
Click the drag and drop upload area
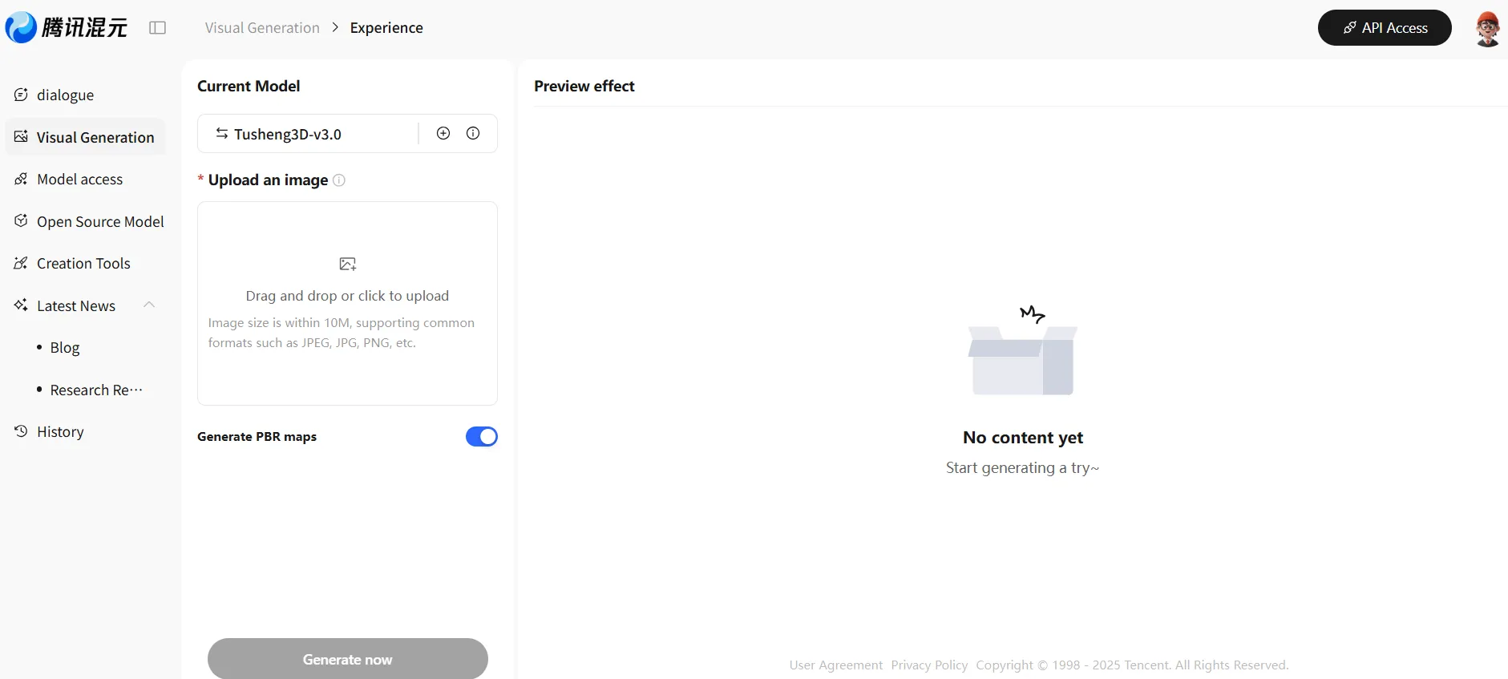[x=347, y=304]
